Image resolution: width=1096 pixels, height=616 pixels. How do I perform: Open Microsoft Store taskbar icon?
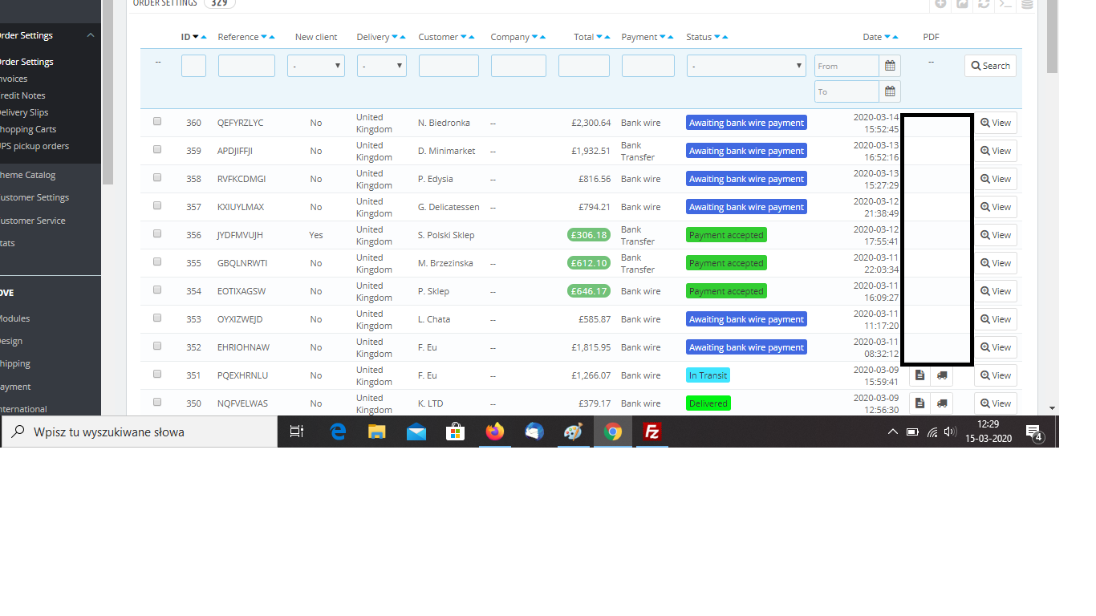tap(456, 432)
